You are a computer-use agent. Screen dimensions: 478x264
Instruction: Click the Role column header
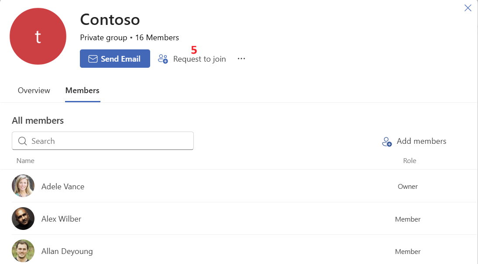coord(409,160)
